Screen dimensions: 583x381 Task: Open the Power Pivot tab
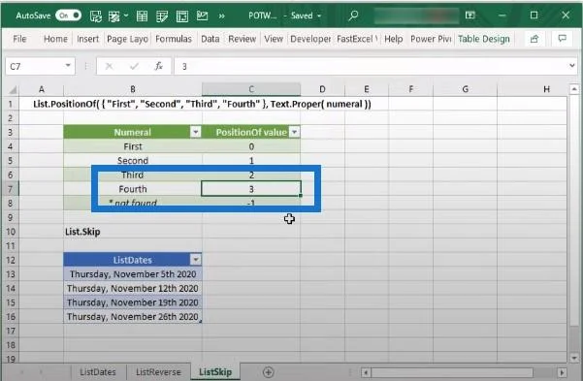(431, 39)
